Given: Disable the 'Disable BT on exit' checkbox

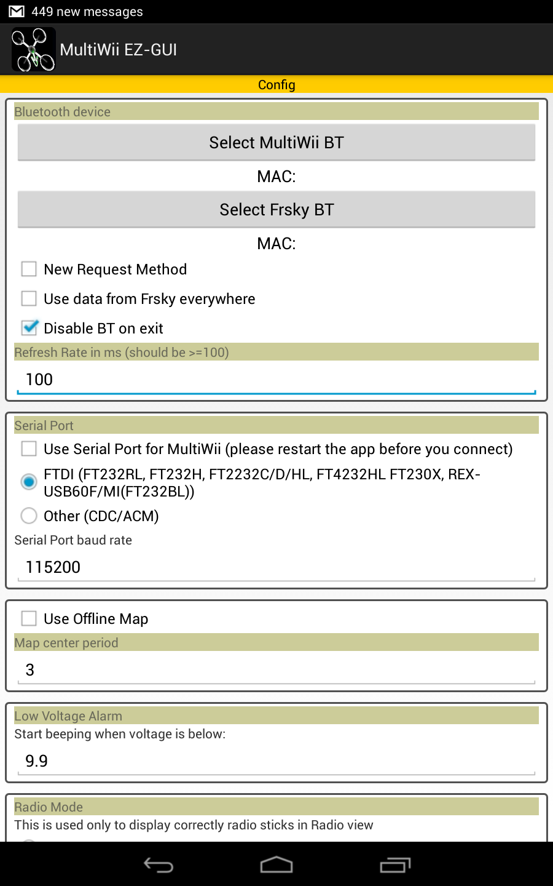Looking at the screenshot, I should coord(28,327).
